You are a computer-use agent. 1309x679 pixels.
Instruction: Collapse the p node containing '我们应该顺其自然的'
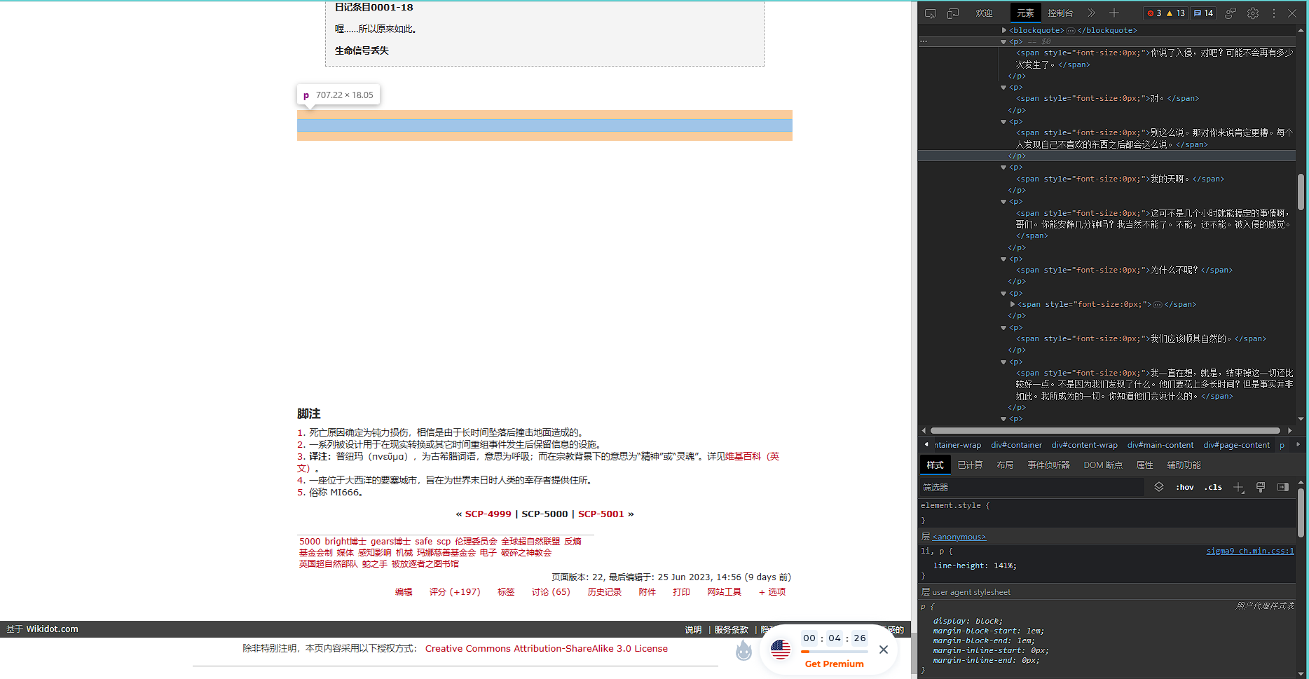pyautogui.click(x=1003, y=328)
